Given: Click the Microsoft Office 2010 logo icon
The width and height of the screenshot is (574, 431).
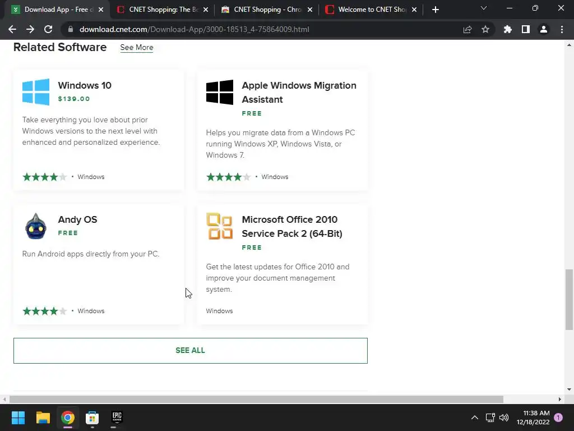Looking at the screenshot, I should 220,226.
